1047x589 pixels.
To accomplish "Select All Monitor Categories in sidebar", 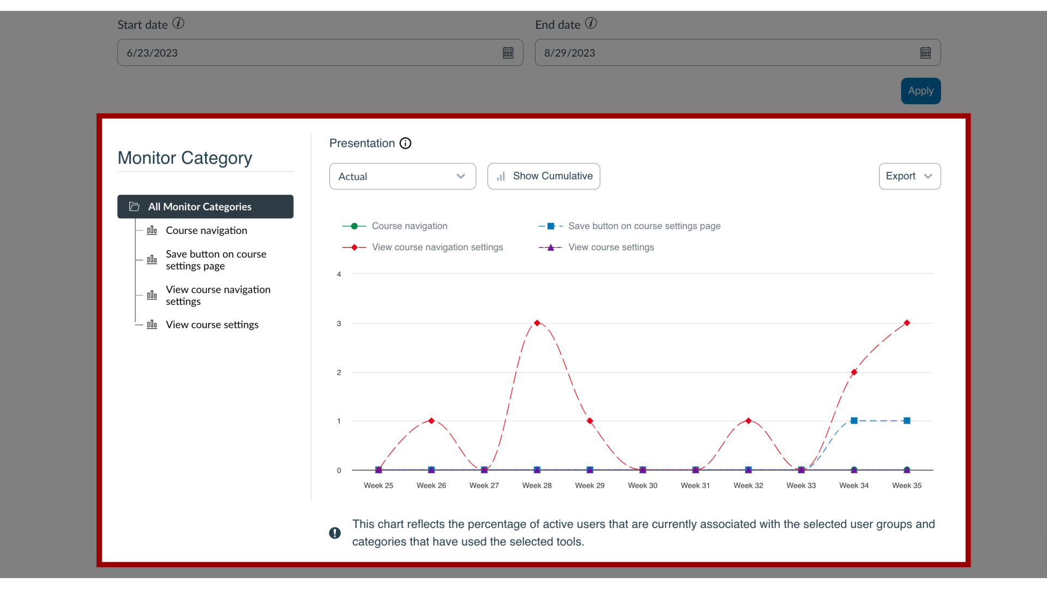I will pos(205,206).
